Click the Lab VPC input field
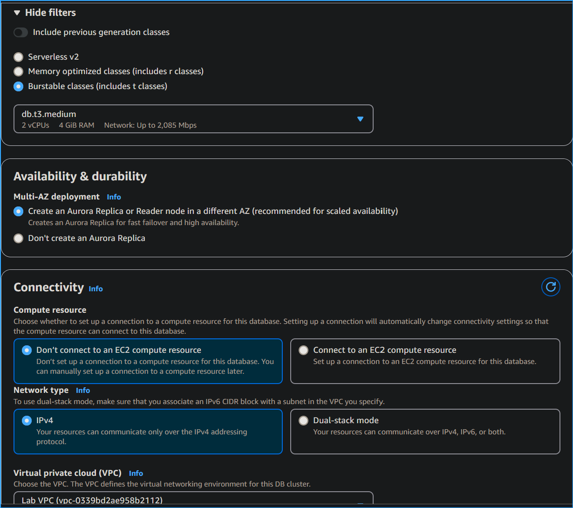Image resolution: width=573 pixels, height=508 pixels. click(186, 501)
